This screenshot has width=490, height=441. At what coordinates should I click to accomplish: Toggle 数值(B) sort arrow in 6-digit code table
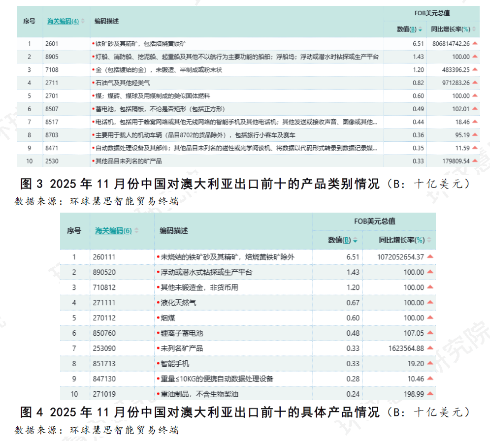tap(355, 240)
